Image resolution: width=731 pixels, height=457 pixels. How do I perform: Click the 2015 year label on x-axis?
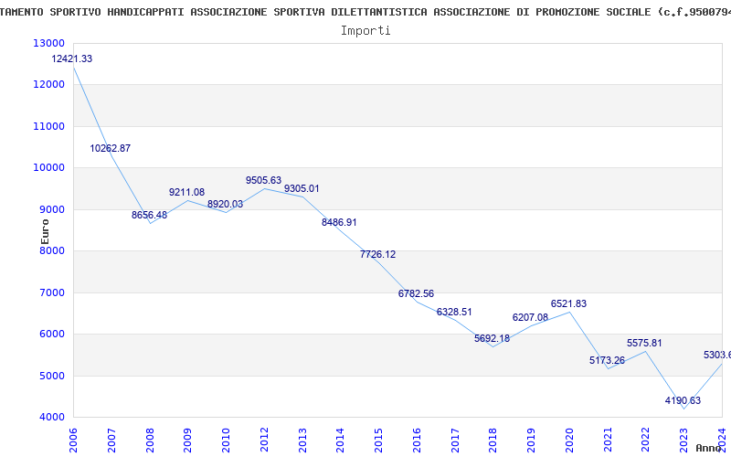click(378, 441)
